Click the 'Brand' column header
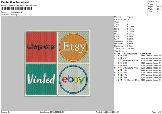Viewport: 162px width, 114px height. [148, 54]
